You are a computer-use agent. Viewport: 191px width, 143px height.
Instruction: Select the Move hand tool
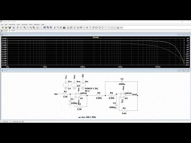(99, 27)
